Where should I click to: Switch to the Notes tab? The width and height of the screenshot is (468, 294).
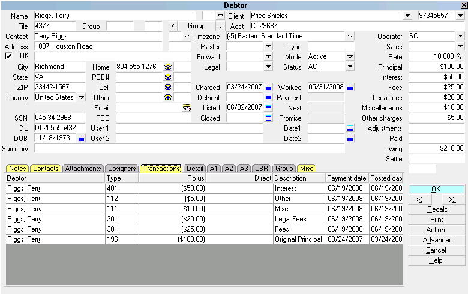[17, 169]
